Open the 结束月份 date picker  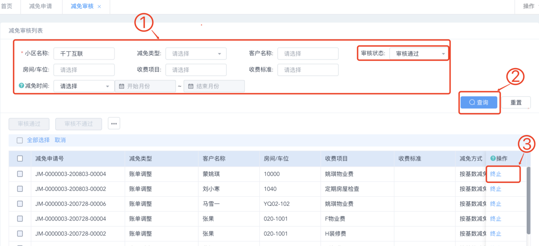[214, 86]
